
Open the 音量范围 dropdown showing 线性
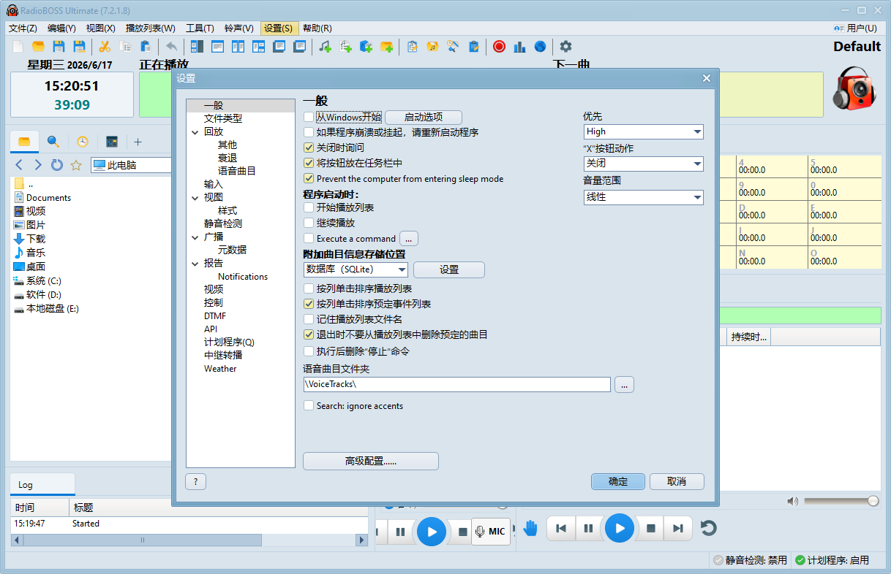[643, 197]
